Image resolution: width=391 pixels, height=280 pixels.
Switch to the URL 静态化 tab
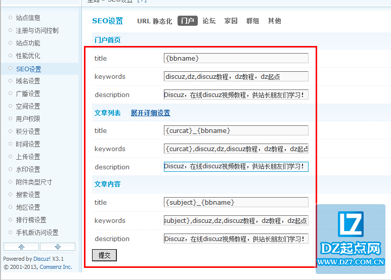pyautogui.click(x=154, y=21)
